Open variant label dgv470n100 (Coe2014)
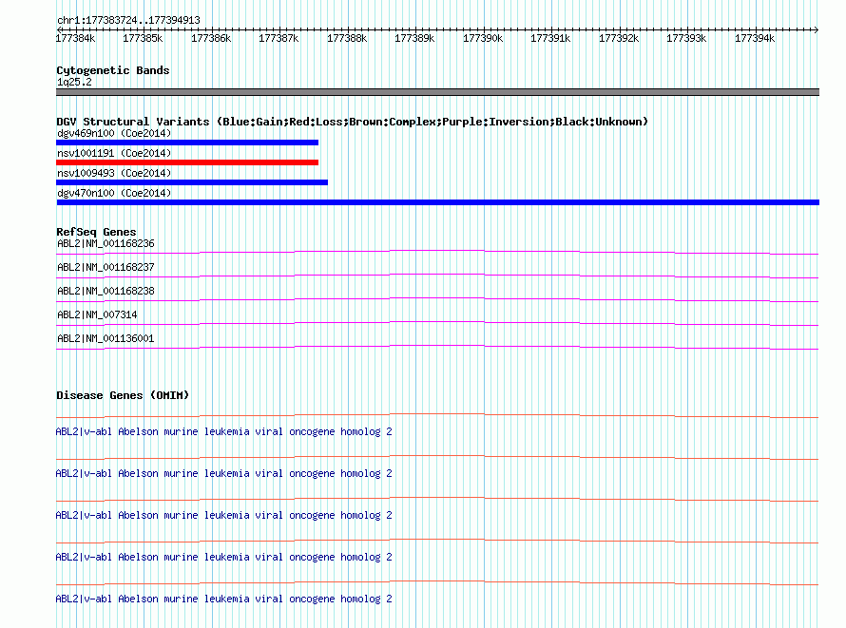This screenshot has width=846, height=628. (114, 193)
